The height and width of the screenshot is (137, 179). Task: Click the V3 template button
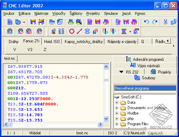click(30, 50)
